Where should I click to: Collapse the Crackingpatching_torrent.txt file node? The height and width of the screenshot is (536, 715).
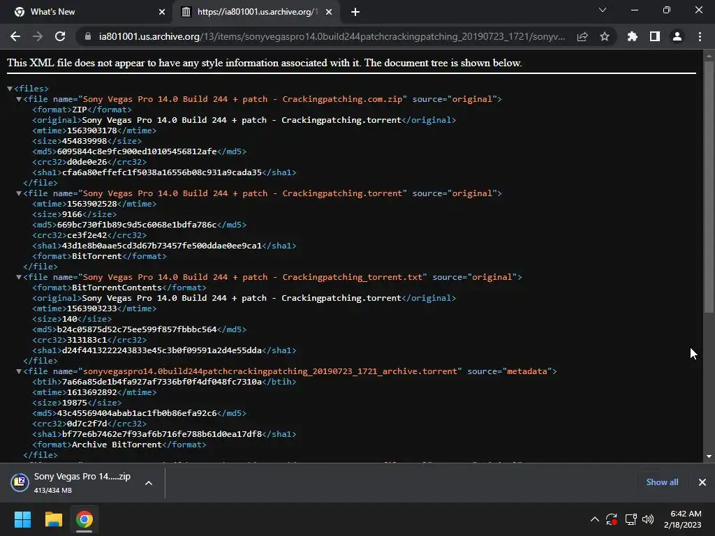(19, 277)
